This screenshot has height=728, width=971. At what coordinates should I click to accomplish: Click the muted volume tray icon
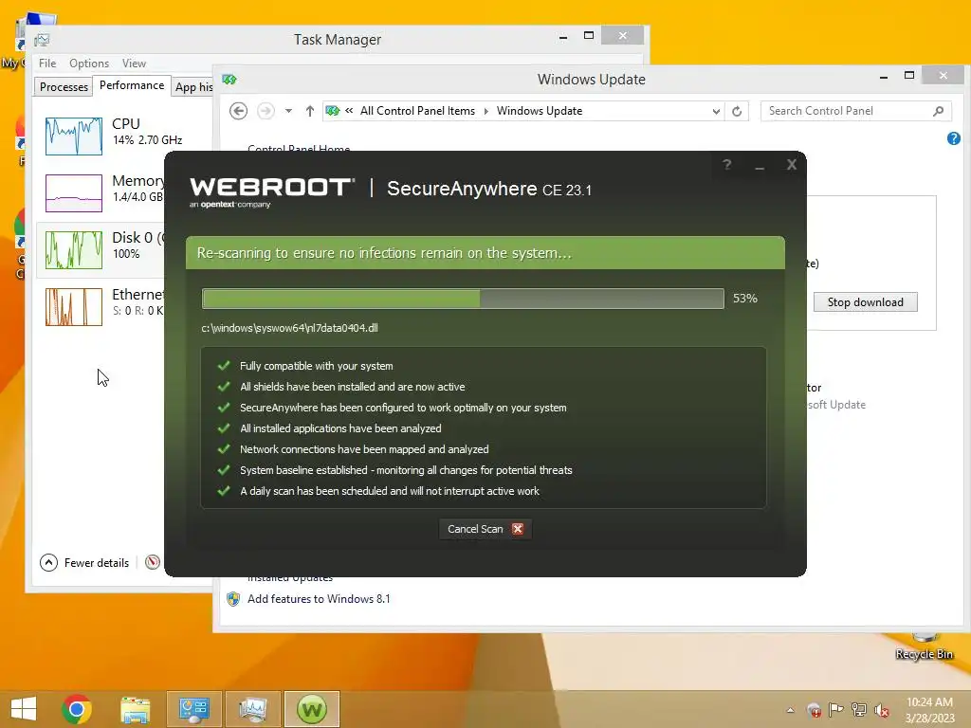click(x=882, y=710)
